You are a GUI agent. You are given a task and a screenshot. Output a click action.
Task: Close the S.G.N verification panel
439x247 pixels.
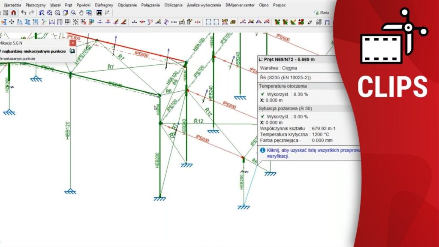coord(72,43)
